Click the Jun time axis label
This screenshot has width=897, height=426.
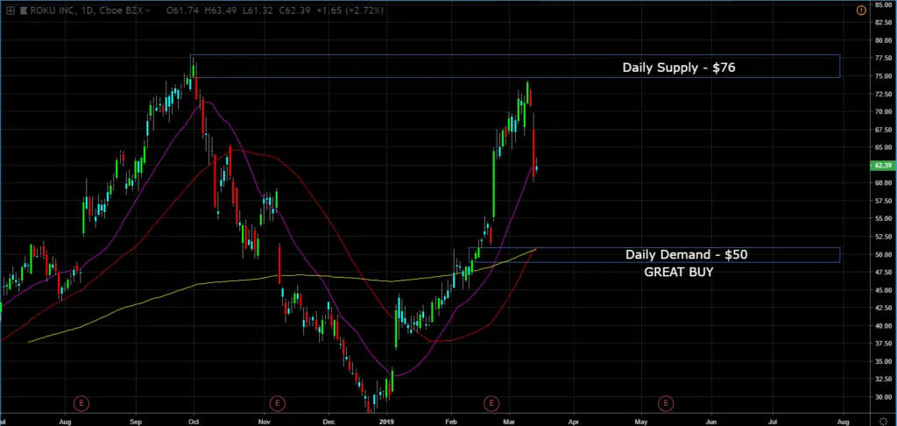point(712,421)
